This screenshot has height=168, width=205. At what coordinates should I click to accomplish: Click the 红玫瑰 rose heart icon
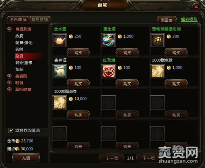[x=109, y=71]
